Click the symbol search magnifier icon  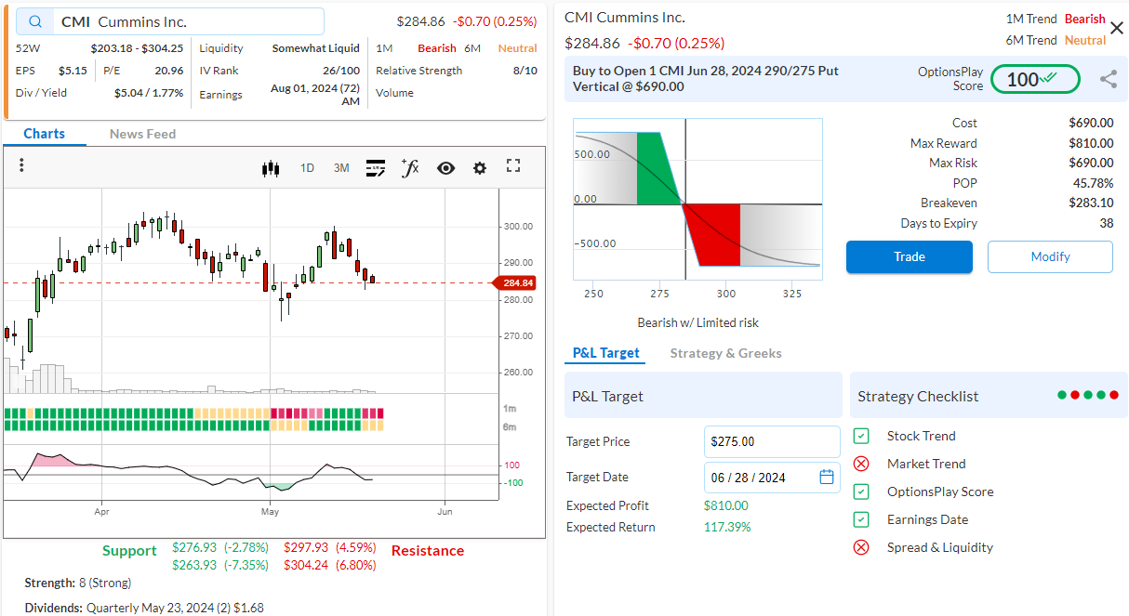point(35,21)
